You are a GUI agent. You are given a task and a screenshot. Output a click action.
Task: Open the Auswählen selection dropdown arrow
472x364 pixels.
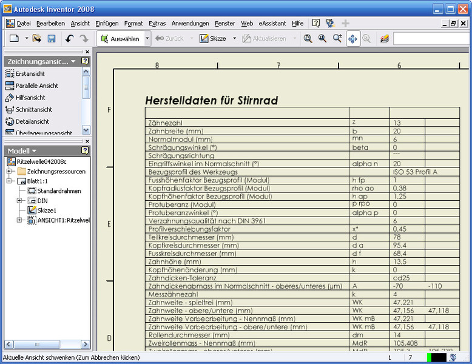(147, 38)
